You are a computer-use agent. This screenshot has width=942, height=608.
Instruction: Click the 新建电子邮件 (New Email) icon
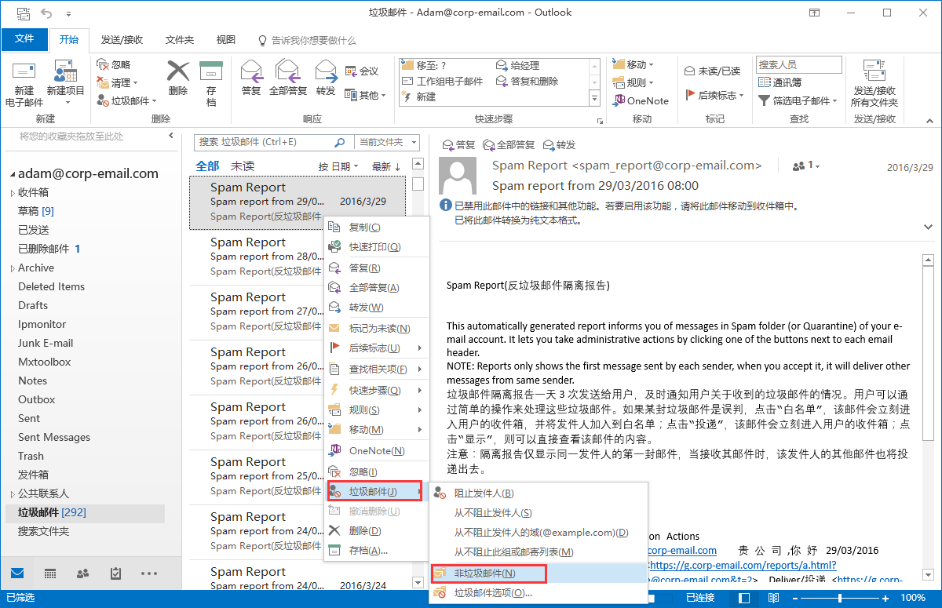pos(24,75)
